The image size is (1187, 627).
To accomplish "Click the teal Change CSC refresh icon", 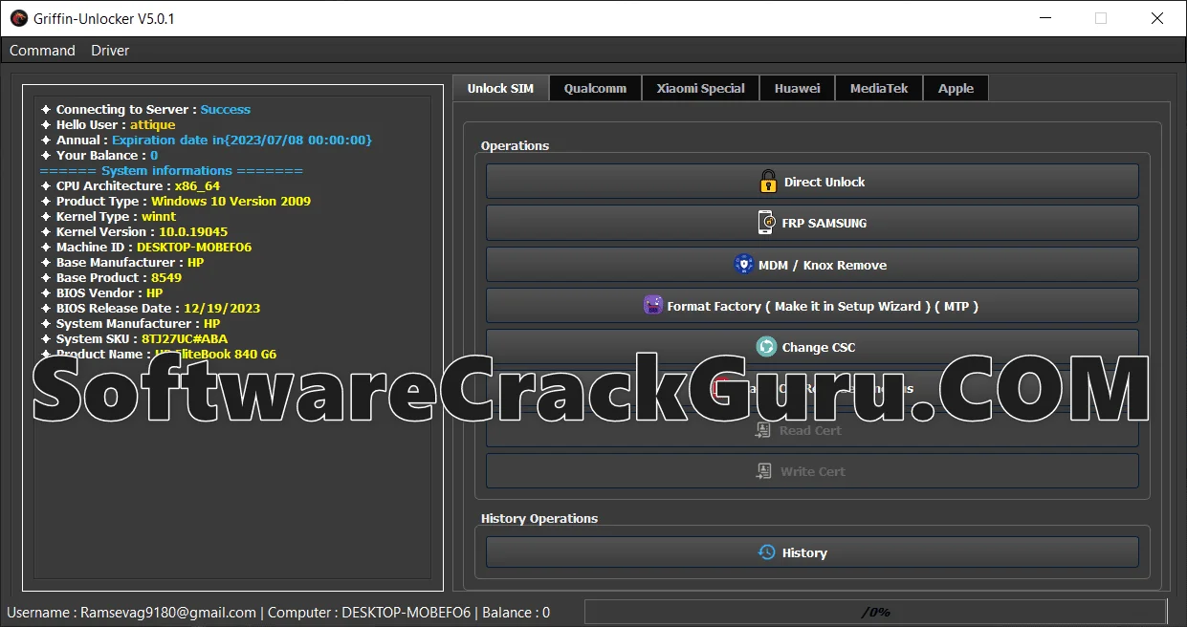I will [766, 347].
